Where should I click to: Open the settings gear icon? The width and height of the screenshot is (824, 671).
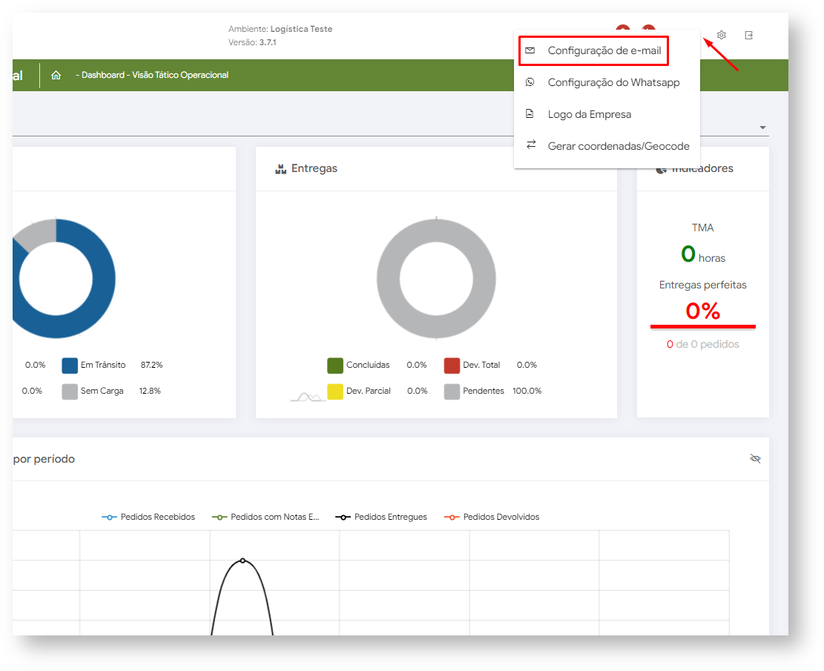tap(722, 35)
